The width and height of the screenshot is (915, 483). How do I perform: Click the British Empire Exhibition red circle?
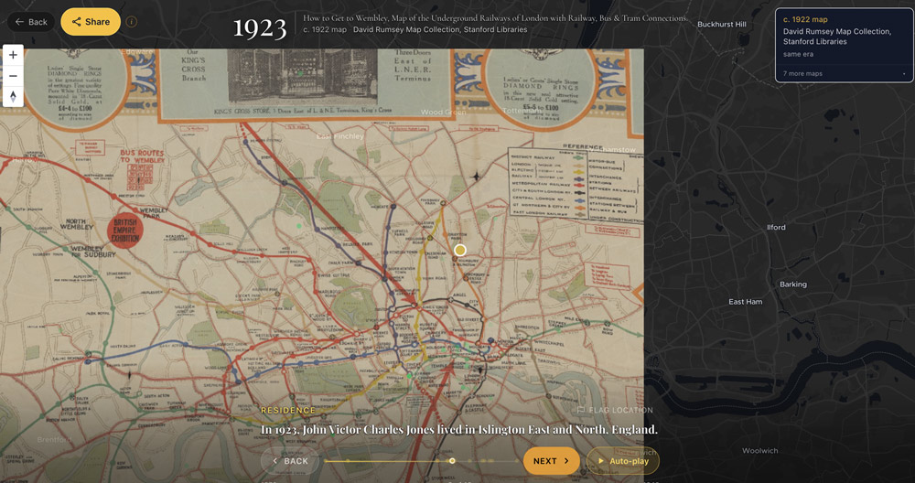point(124,231)
